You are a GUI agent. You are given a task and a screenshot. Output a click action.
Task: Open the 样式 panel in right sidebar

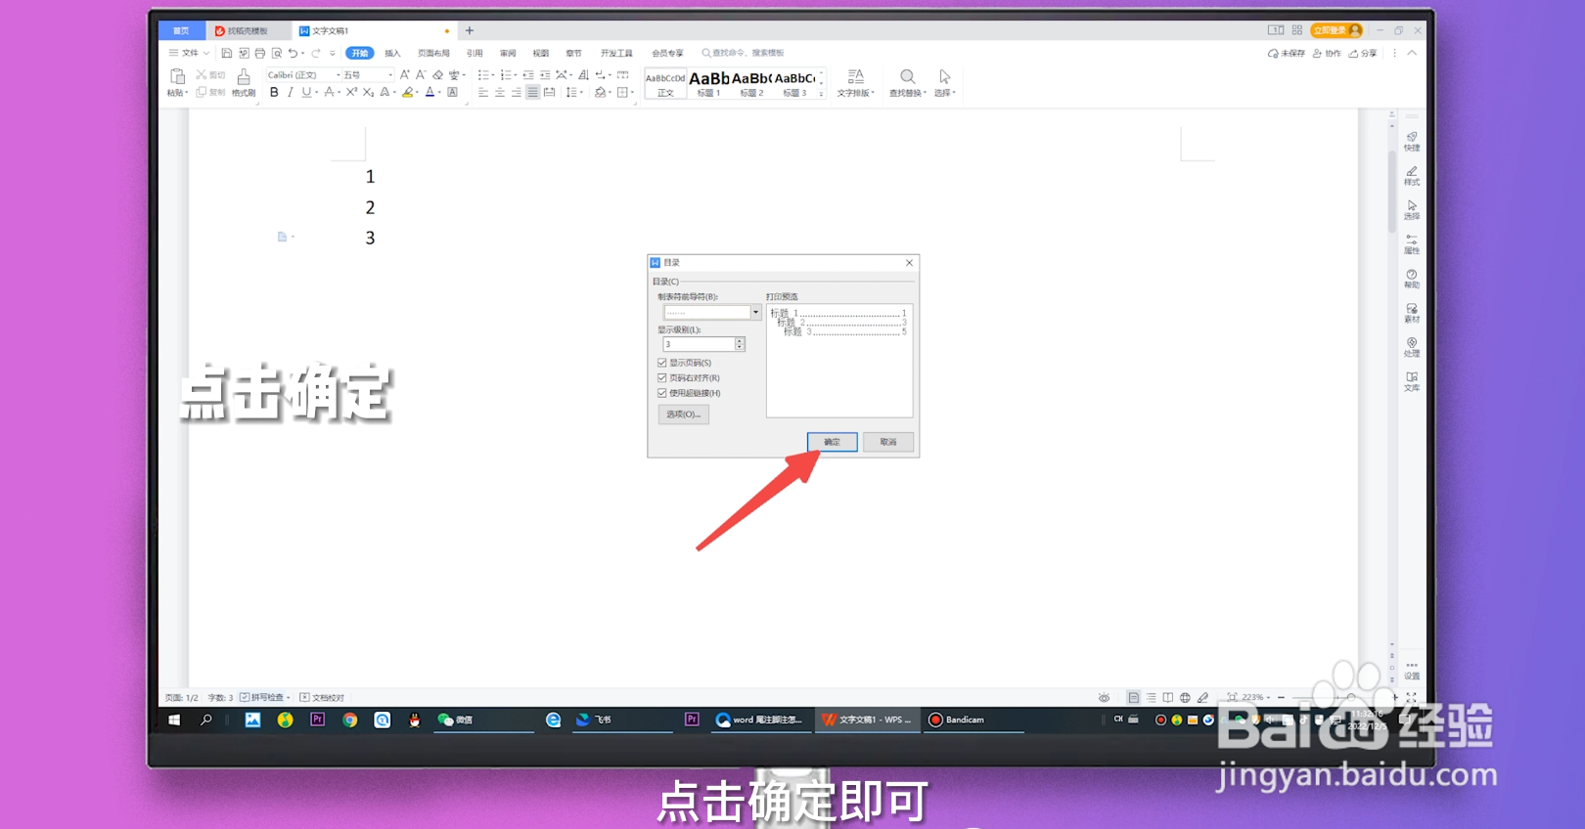tap(1412, 176)
